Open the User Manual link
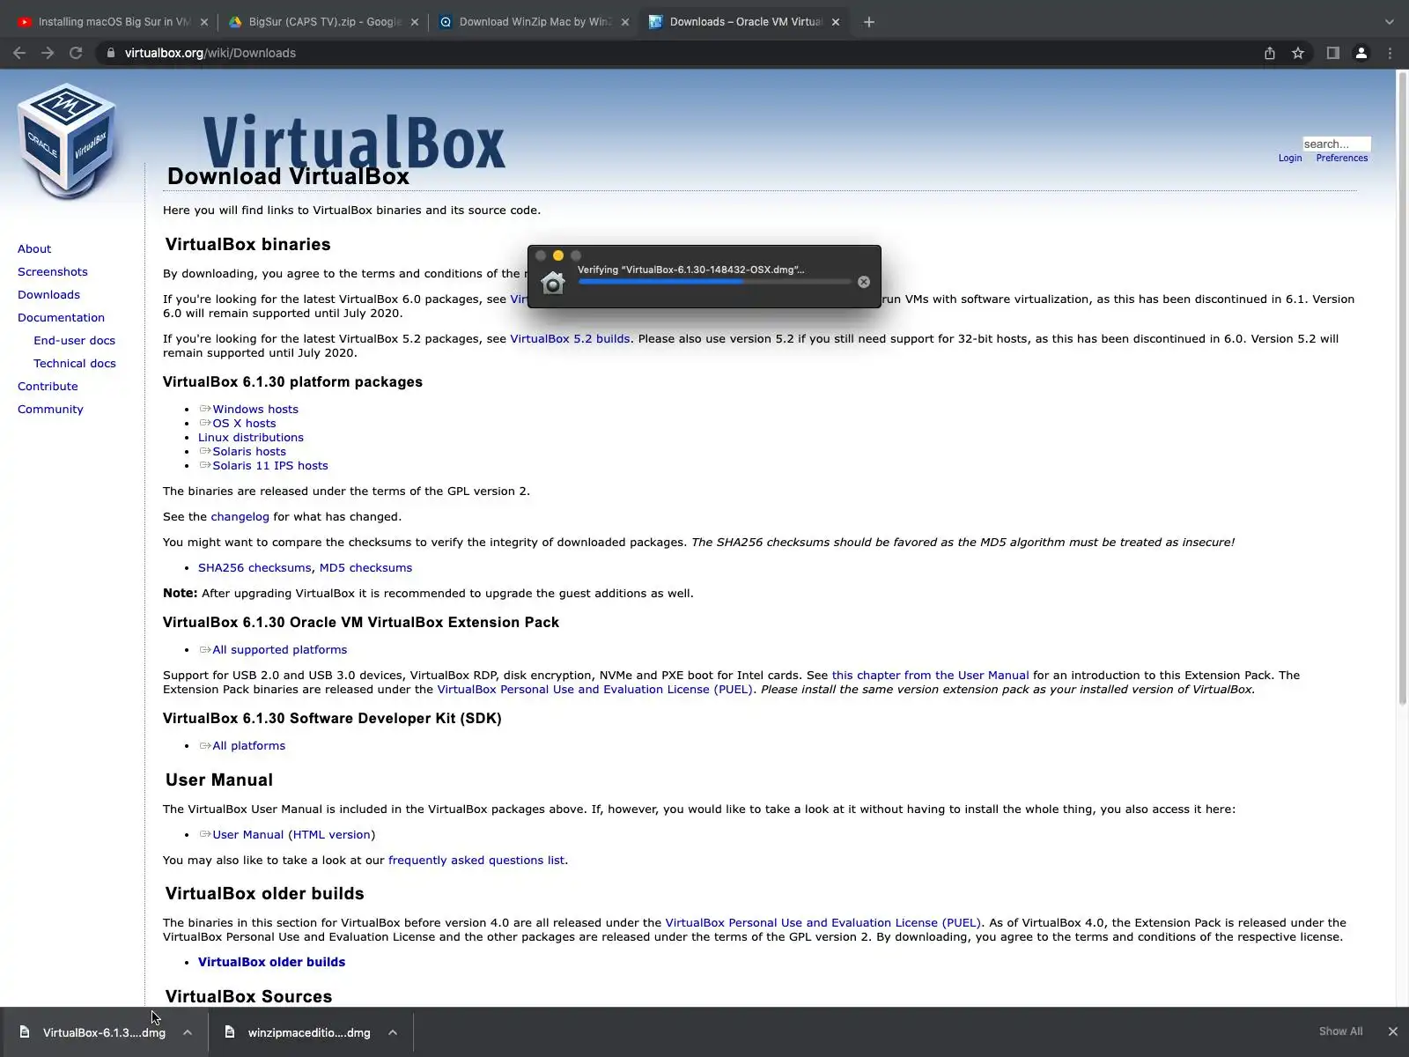1409x1057 pixels. pyautogui.click(x=247, y=835)
